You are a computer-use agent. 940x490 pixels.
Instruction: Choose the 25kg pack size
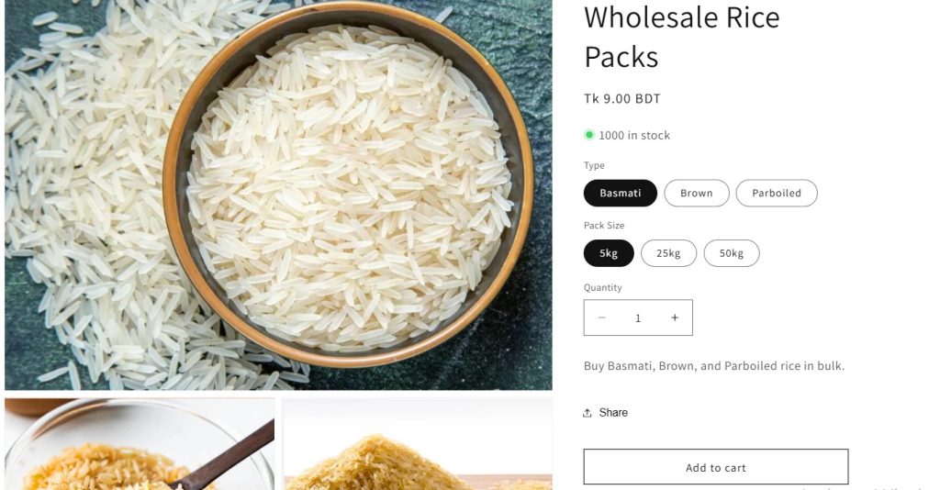point(668,252)
